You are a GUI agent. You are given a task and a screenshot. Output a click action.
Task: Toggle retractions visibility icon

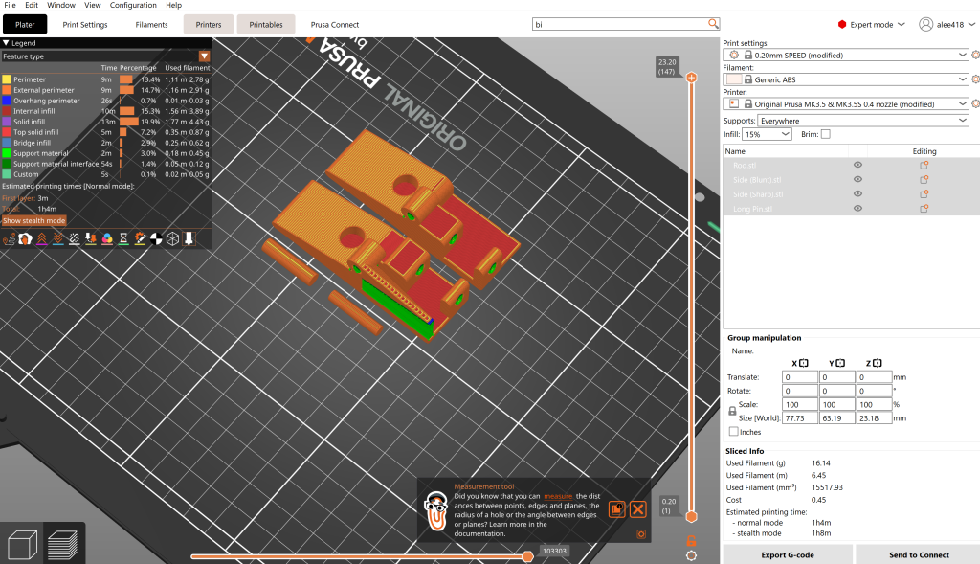click(x=41, y=238)
